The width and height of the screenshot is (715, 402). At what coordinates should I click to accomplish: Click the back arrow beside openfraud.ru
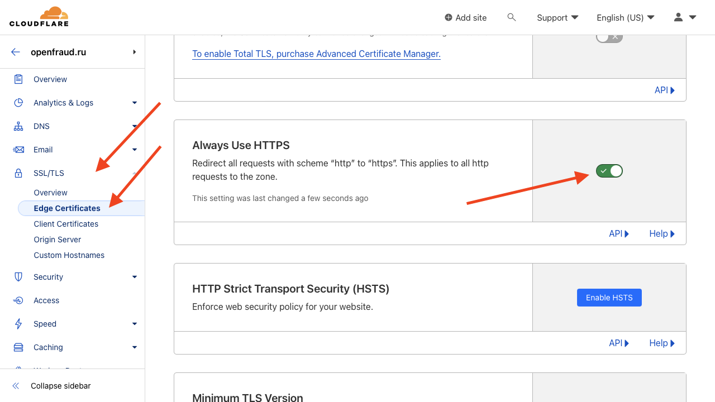coord(16,52)
